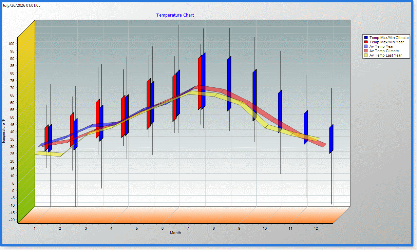
Task: Click month label 6 on the axis
Action: click(x=163, y=228)
